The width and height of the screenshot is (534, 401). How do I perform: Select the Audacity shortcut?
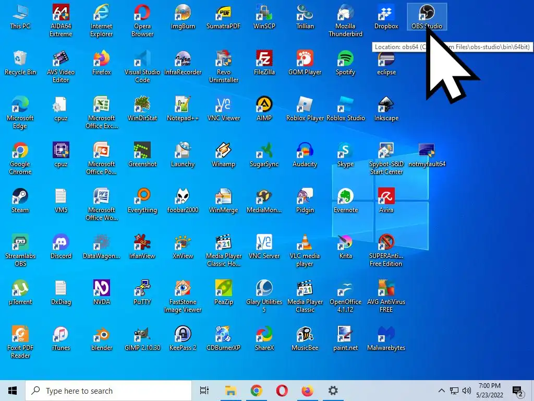click(305, 155)
